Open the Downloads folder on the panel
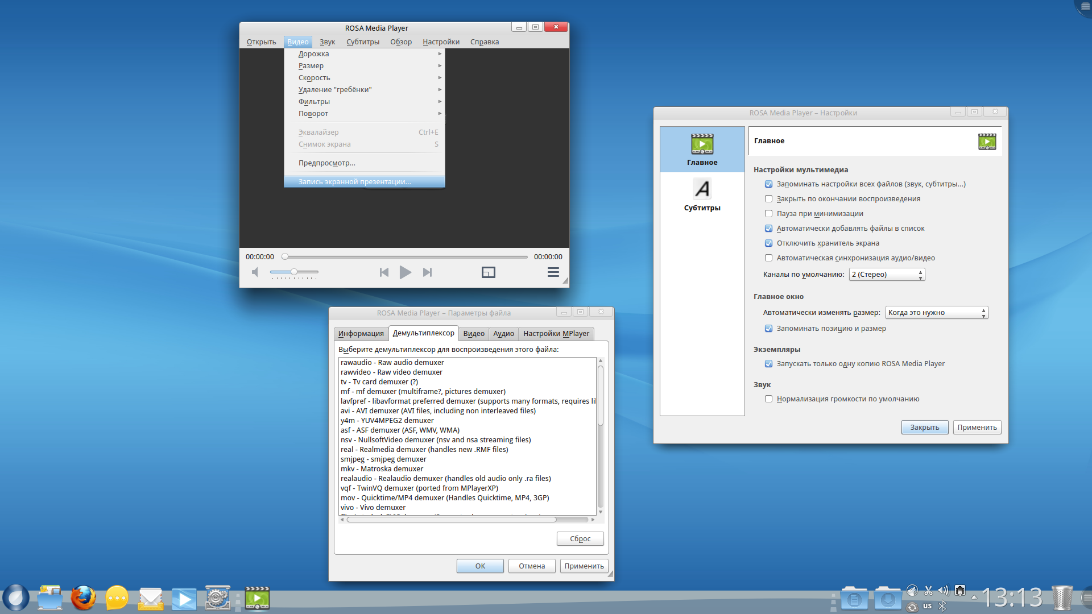 click(888, 598)
